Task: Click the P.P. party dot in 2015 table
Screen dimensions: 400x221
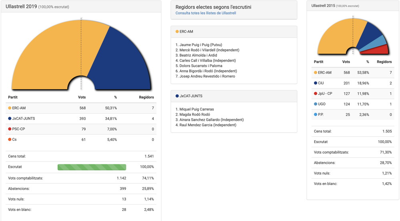Action: pyautogui.click(x=316, y=114)
